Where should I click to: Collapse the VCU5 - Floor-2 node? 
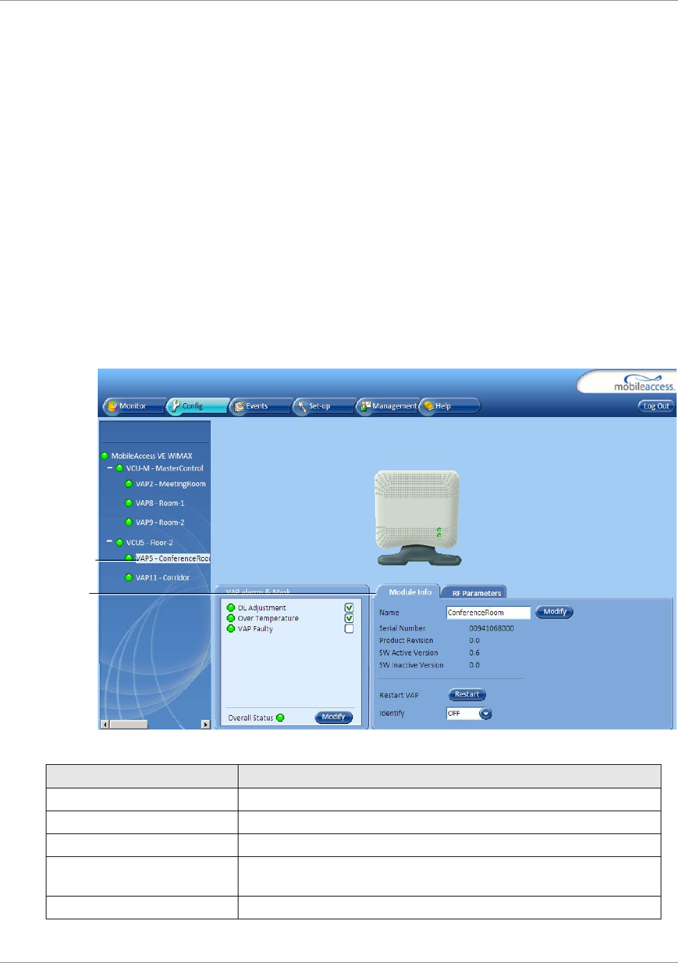[x=110, y=542]
